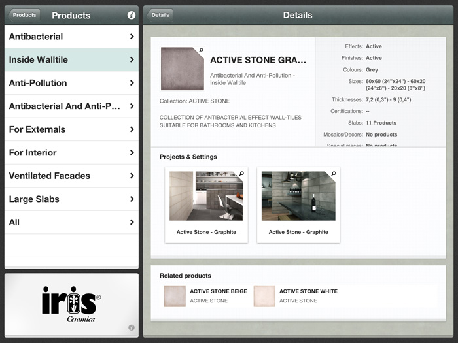Tap the Projects & Settings heading
458x343 pixels.
pyautogui.click(x=188, y=157)
